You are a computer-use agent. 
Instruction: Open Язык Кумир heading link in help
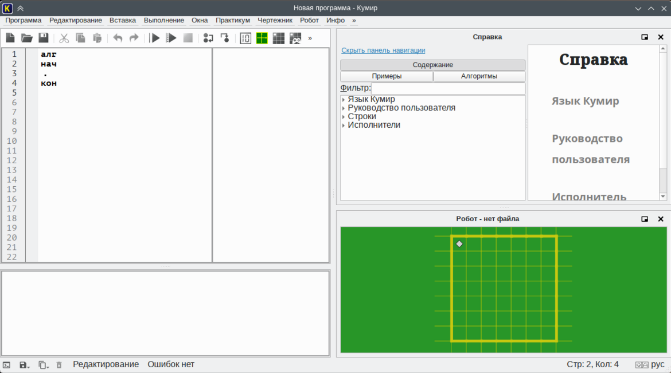coord(585,101)
